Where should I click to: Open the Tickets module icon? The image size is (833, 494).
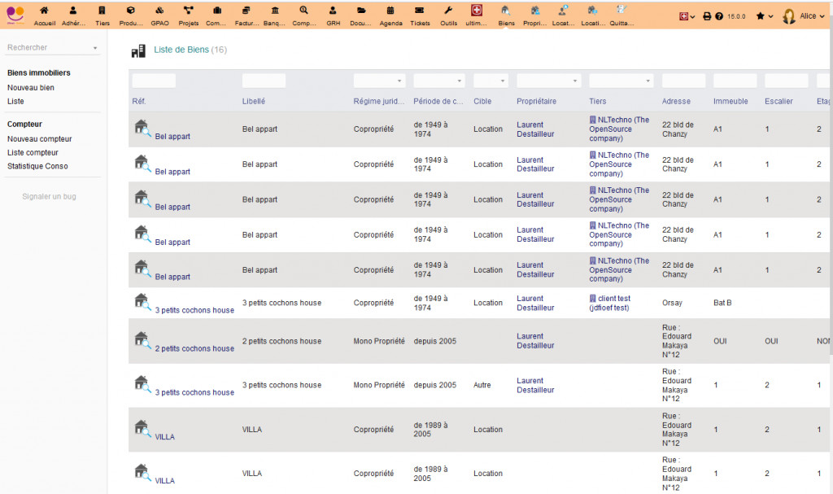pyautogui.click(x=420, y=15)
